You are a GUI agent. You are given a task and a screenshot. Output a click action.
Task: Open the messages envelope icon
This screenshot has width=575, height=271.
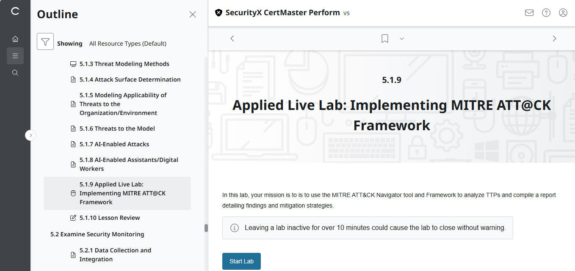529,13
